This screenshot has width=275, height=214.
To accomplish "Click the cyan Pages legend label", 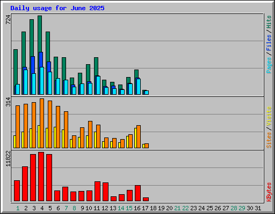I will (x=269, y=65).
